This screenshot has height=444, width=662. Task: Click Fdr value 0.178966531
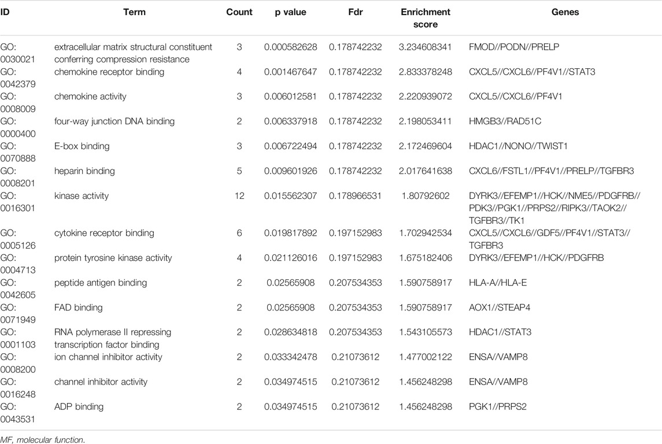tap(356, 196)
